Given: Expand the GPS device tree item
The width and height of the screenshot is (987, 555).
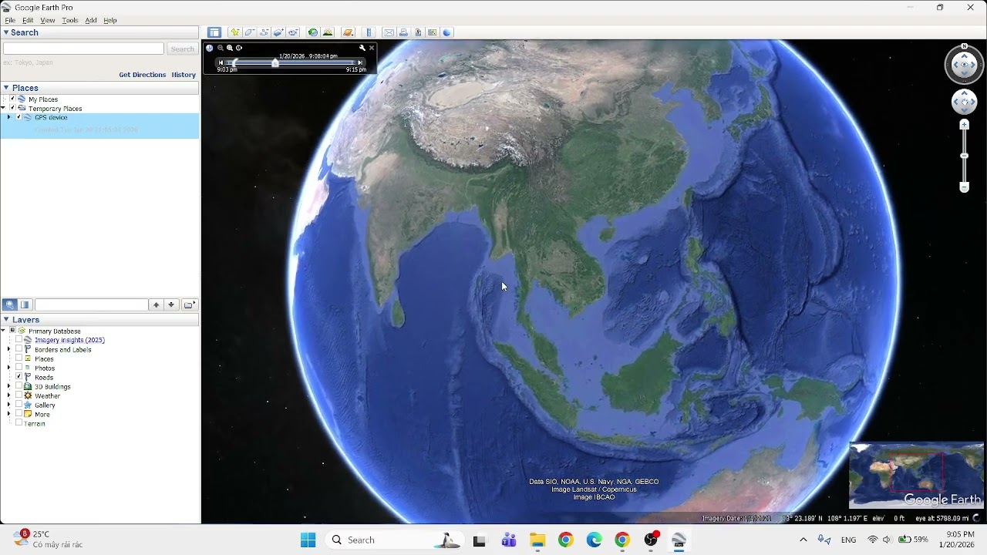Looking at the screenshot, I should point(8,117).
